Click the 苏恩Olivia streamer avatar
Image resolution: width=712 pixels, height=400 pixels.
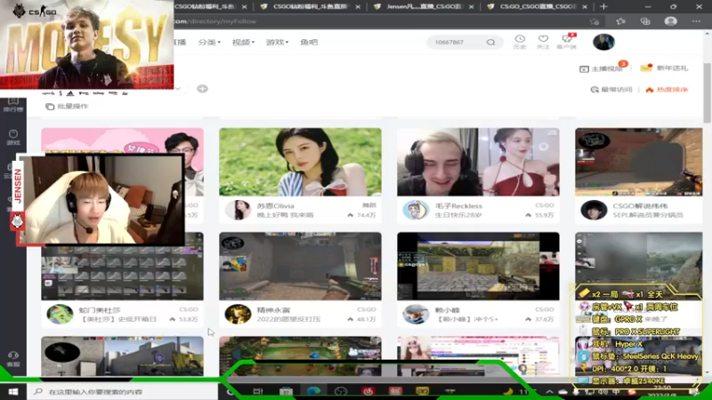click(238, 210)
